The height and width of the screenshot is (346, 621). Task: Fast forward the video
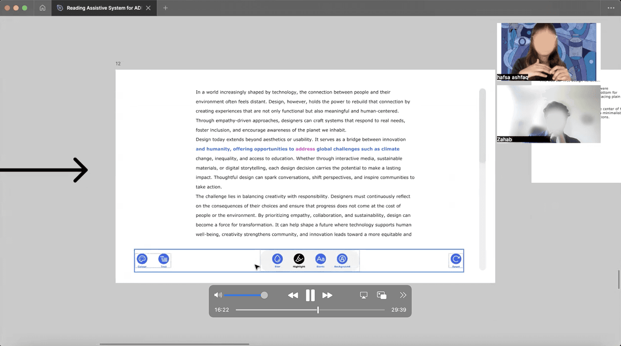(x=328, y=295)
